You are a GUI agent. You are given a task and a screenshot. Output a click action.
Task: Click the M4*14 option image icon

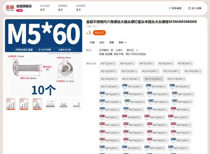pos(102,125)
